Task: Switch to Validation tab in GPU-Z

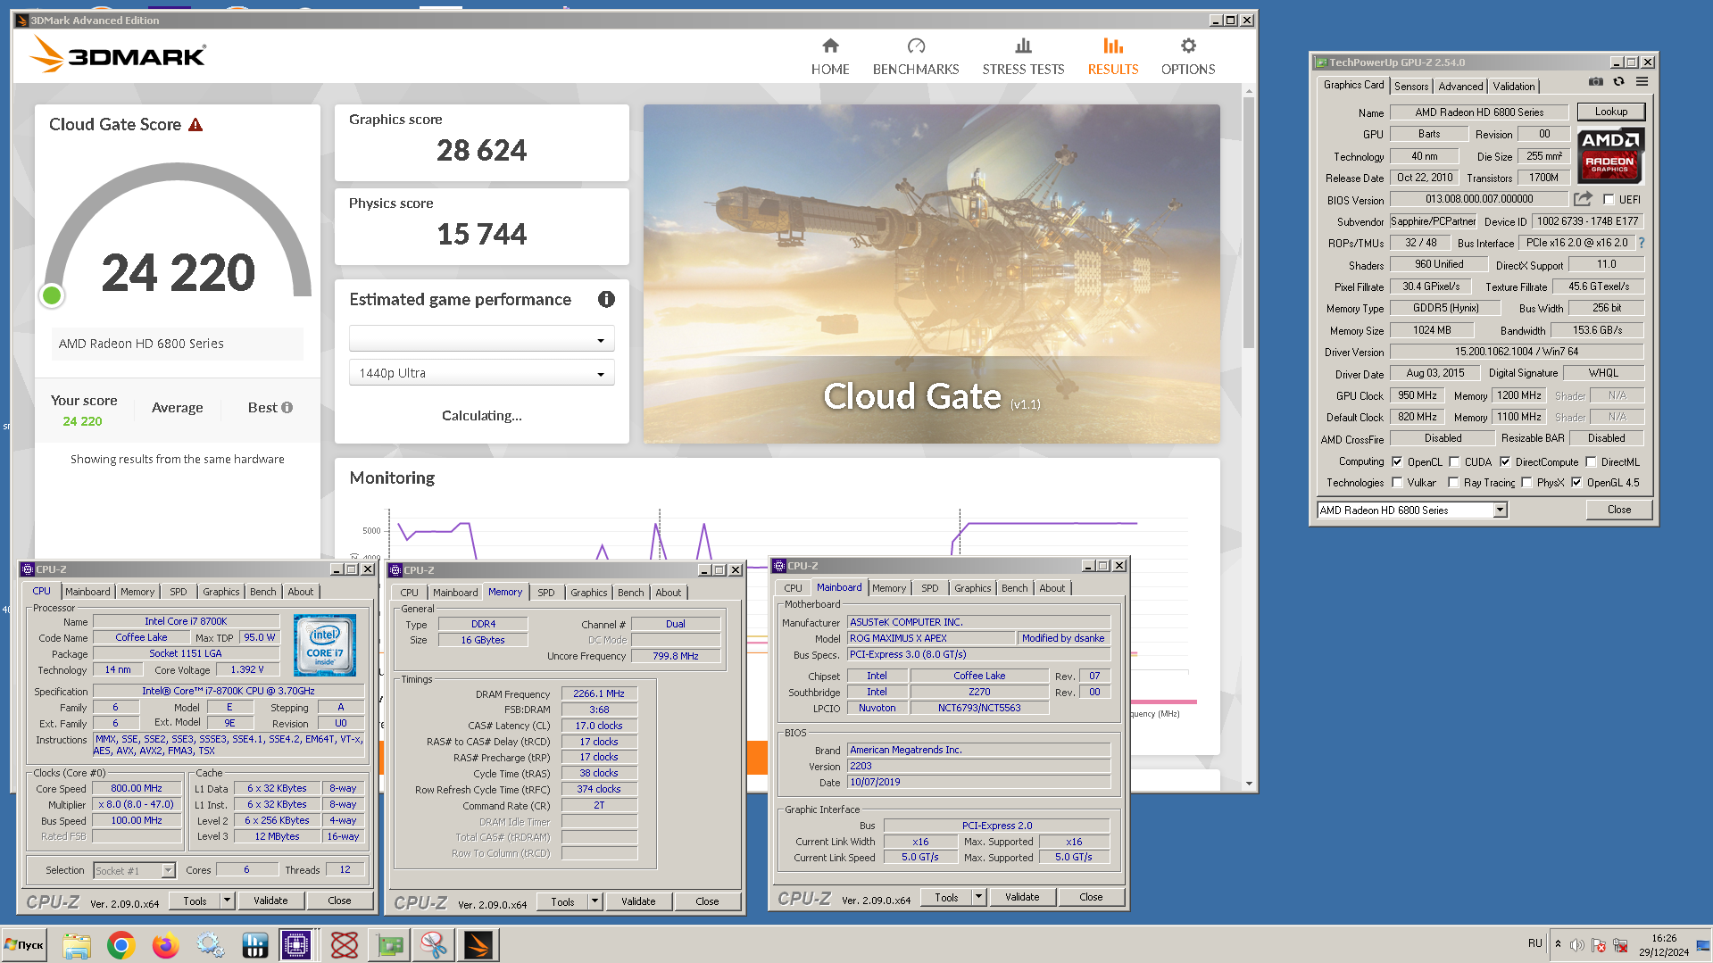Action: (1514, 87)
